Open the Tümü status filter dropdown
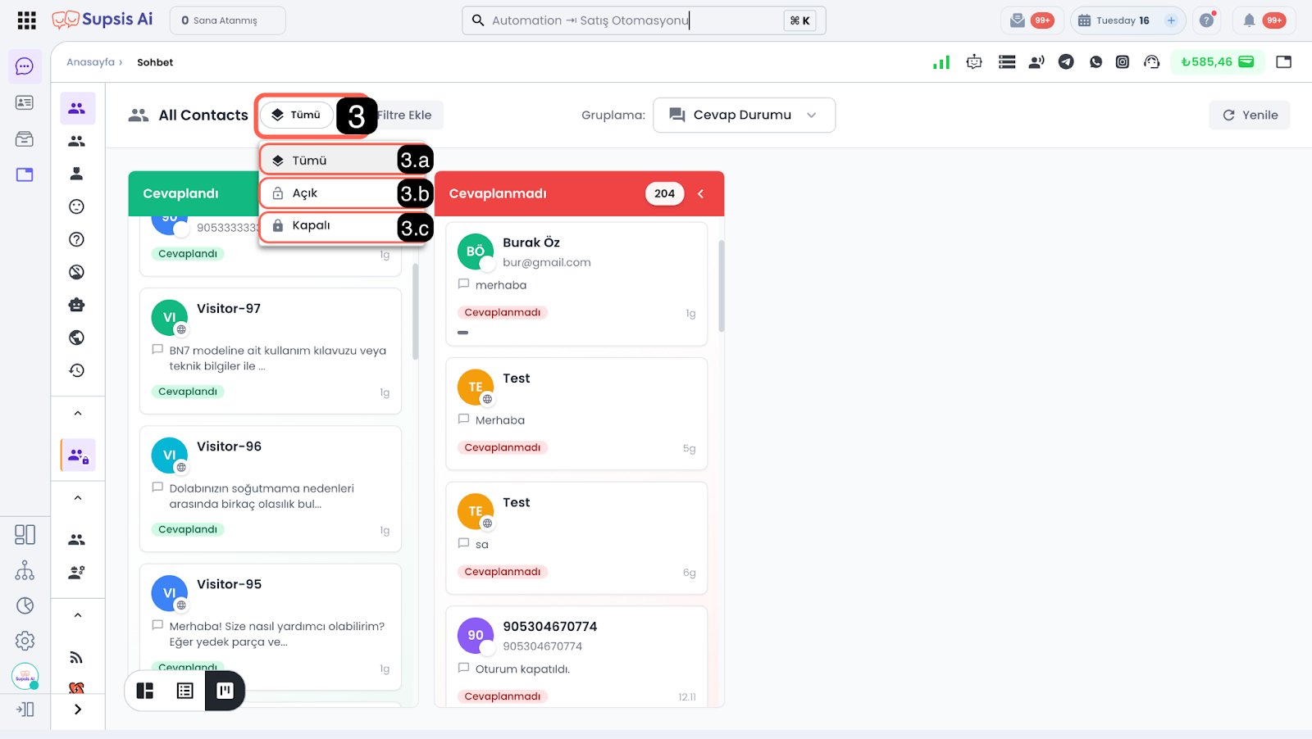 (297, 115)
